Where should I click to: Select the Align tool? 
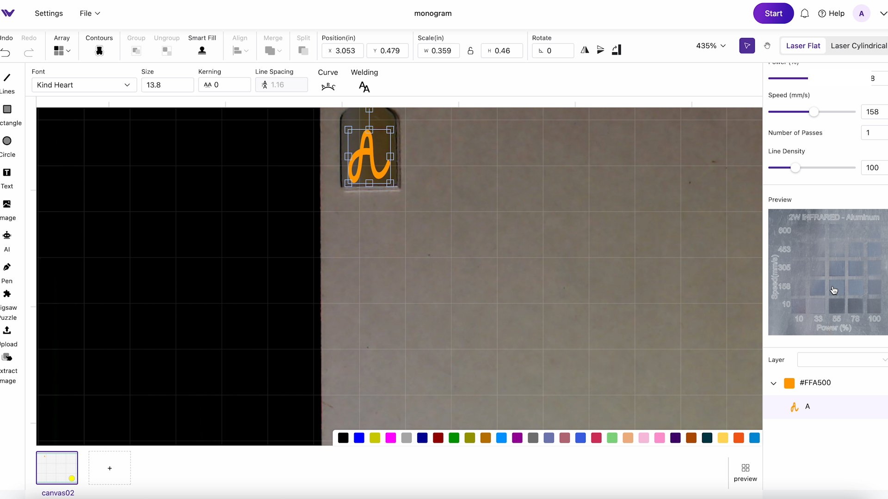[x=240, y=46]
